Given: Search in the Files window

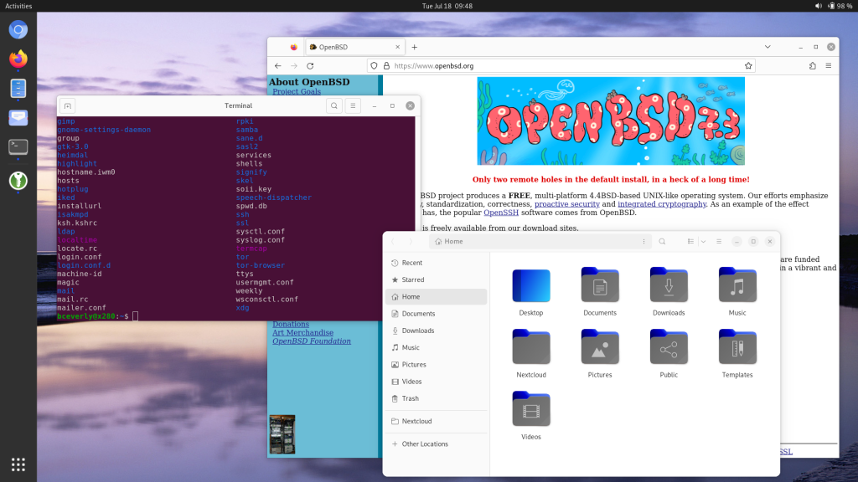Looking at the screenshot, I should 662,242.
